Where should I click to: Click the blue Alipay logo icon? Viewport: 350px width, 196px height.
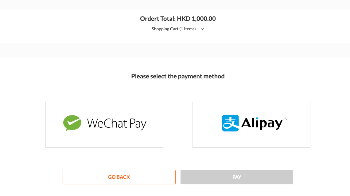tap(230, 123)
